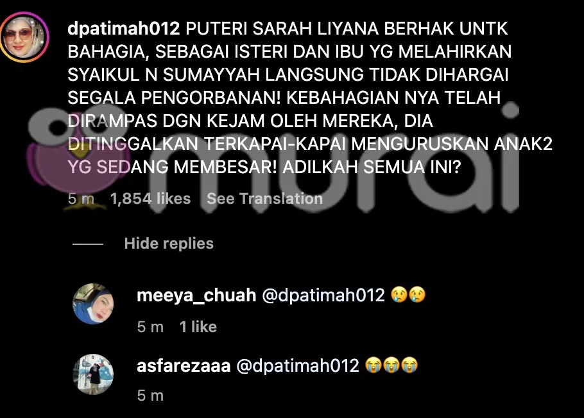
Task: Click the loudly crying emojis in asfarezaaa's reply
Action: tap(391, 365)
